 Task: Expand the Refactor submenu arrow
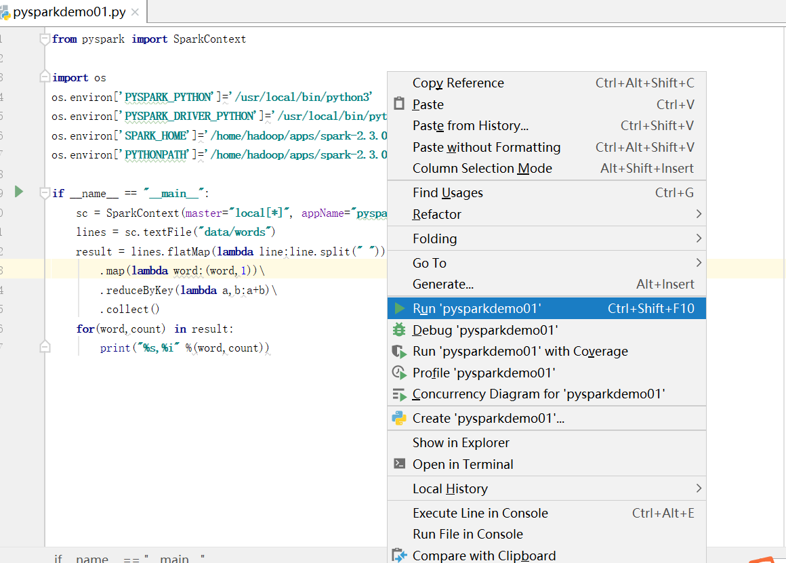click(x=699, y=214)
